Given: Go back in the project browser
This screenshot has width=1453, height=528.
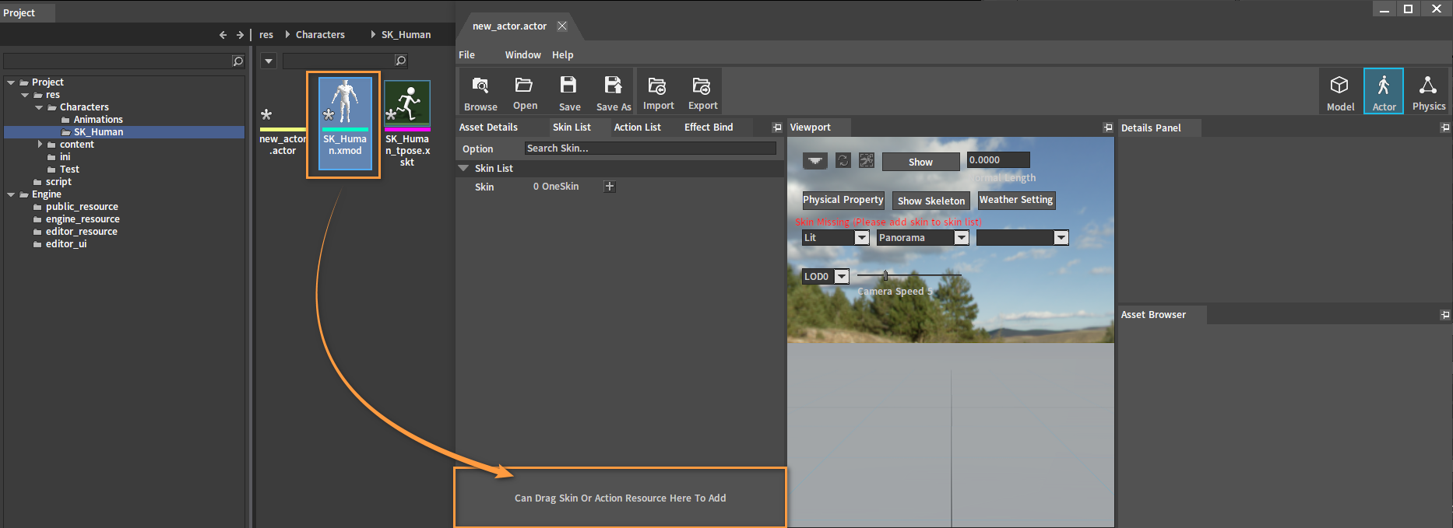Looking at the screenshot, I should click(x=223, y=35).
